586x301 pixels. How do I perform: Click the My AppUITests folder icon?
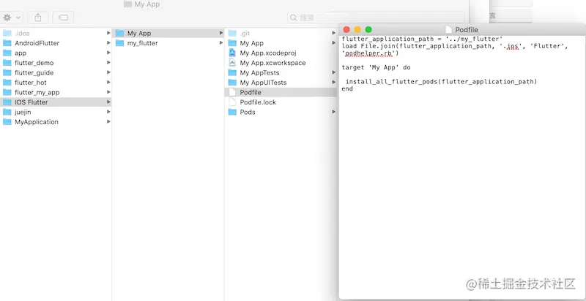232,83
